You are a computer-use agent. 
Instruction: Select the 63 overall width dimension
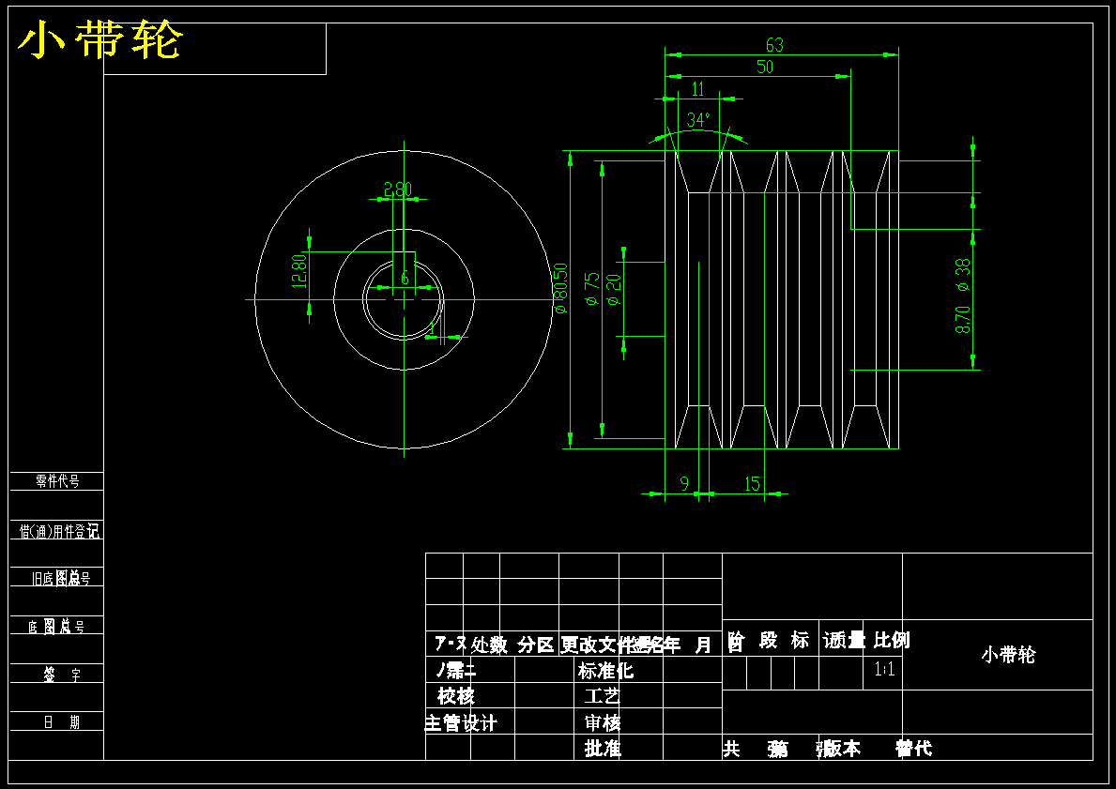[x=774, y=45]
